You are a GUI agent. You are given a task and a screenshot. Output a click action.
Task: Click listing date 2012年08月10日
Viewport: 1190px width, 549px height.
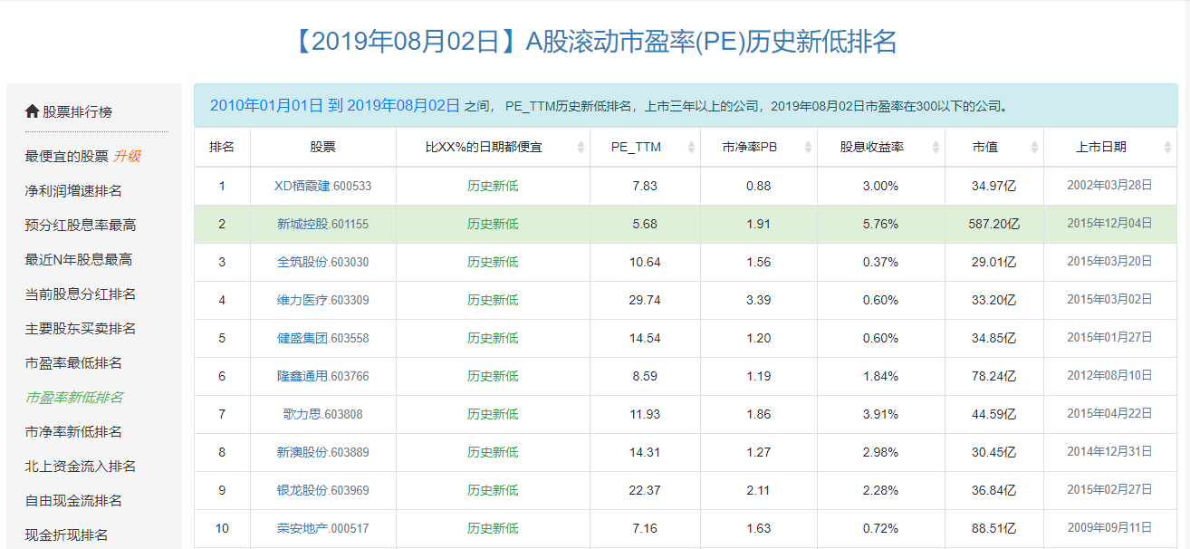coord(1109,375)
